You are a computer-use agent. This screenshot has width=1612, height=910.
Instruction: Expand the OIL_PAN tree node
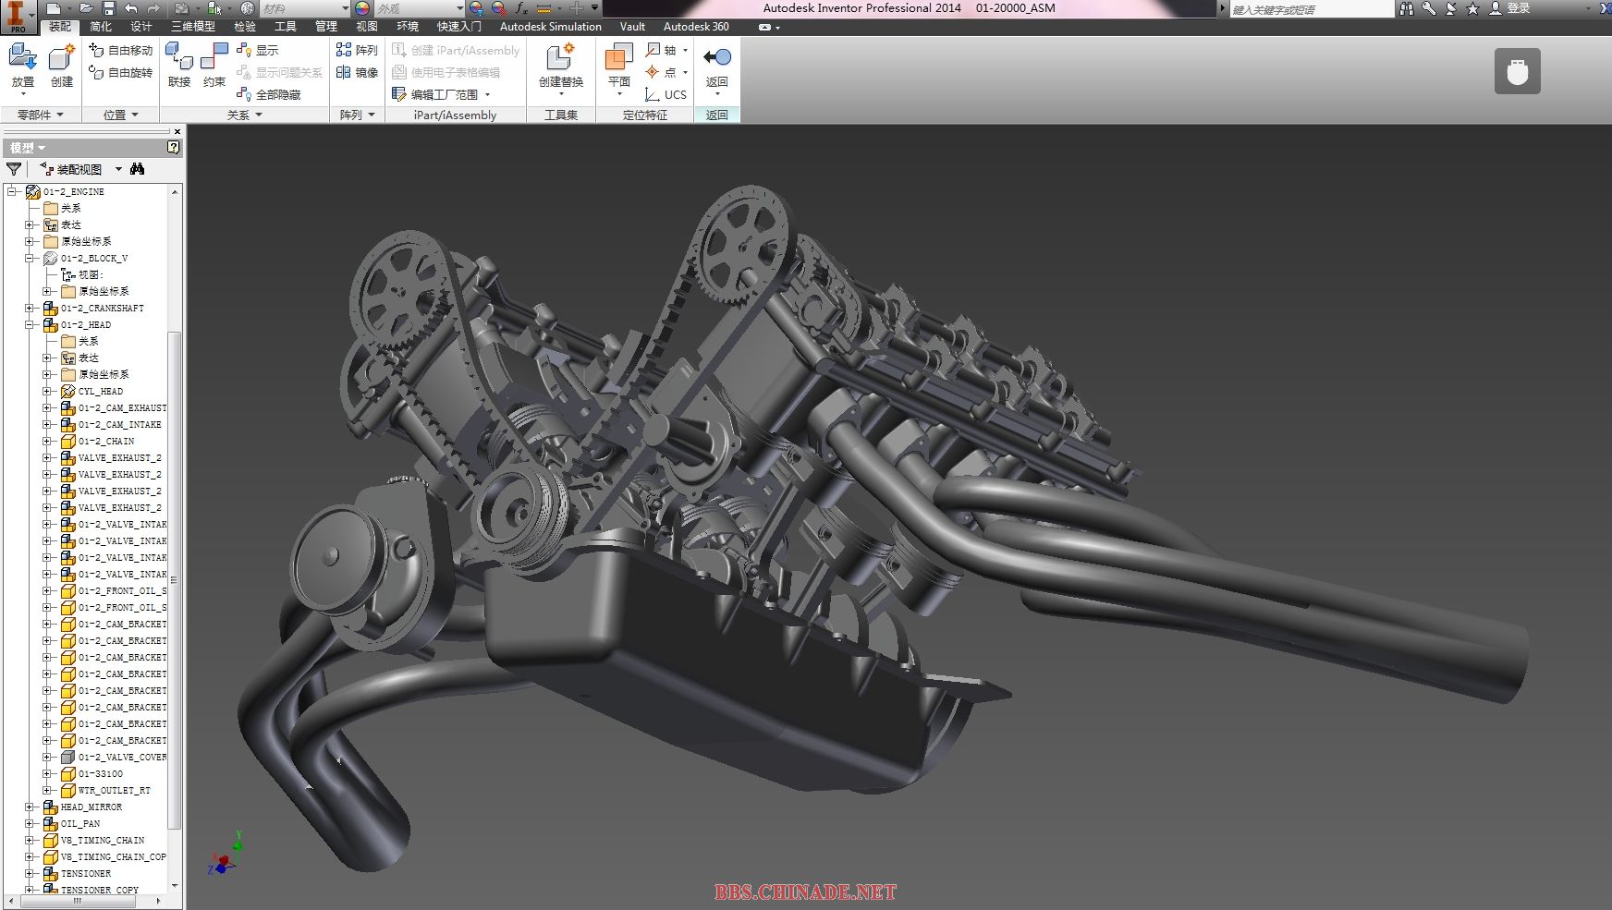click(x=30, y=824)
